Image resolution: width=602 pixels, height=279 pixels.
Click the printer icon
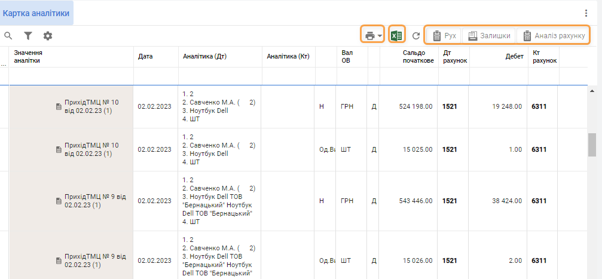(369, 36)
